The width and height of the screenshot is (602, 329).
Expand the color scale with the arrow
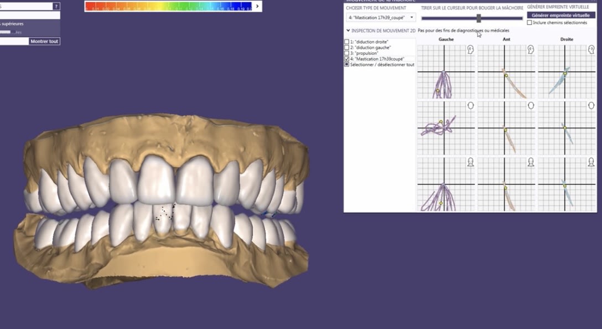257,6
